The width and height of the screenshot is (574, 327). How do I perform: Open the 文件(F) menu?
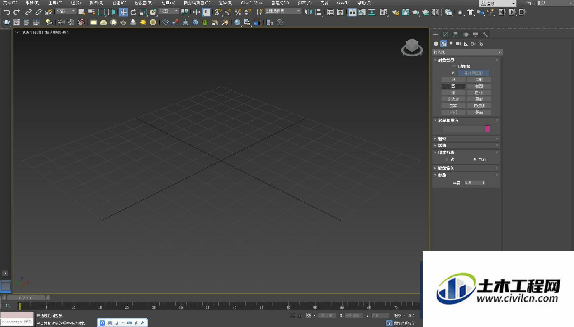click(x=10, y=3)
